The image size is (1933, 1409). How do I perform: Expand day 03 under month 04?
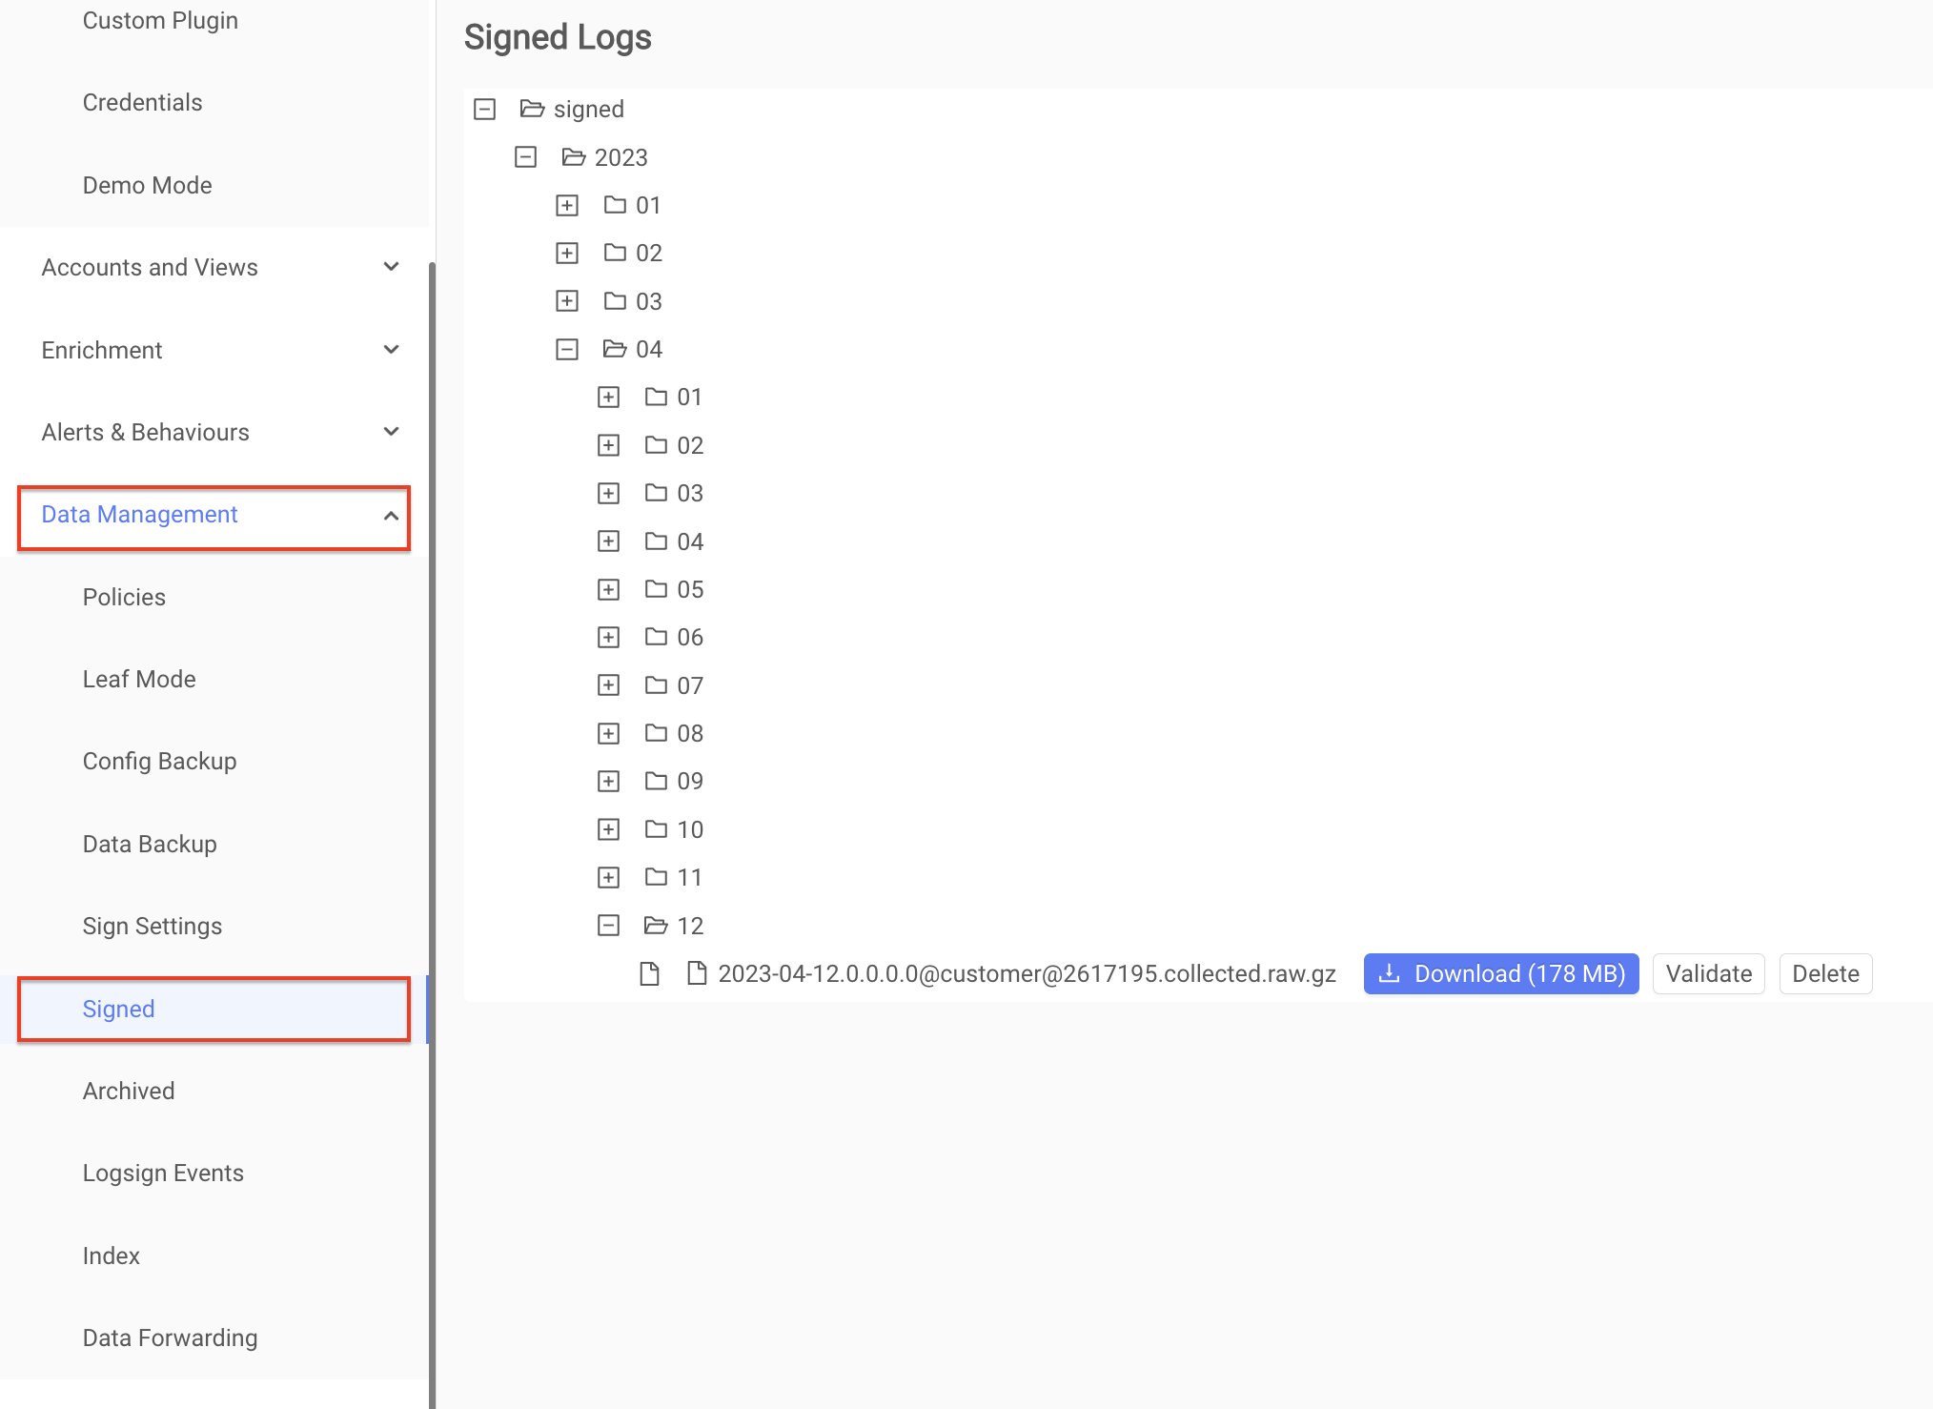tap(608, 493)
